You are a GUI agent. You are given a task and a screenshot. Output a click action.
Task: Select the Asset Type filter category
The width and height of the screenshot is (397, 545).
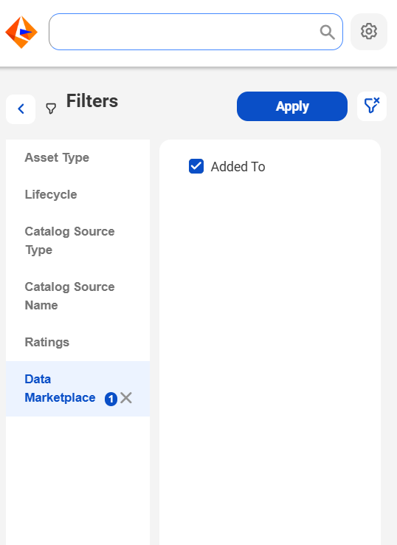point(77,158)
